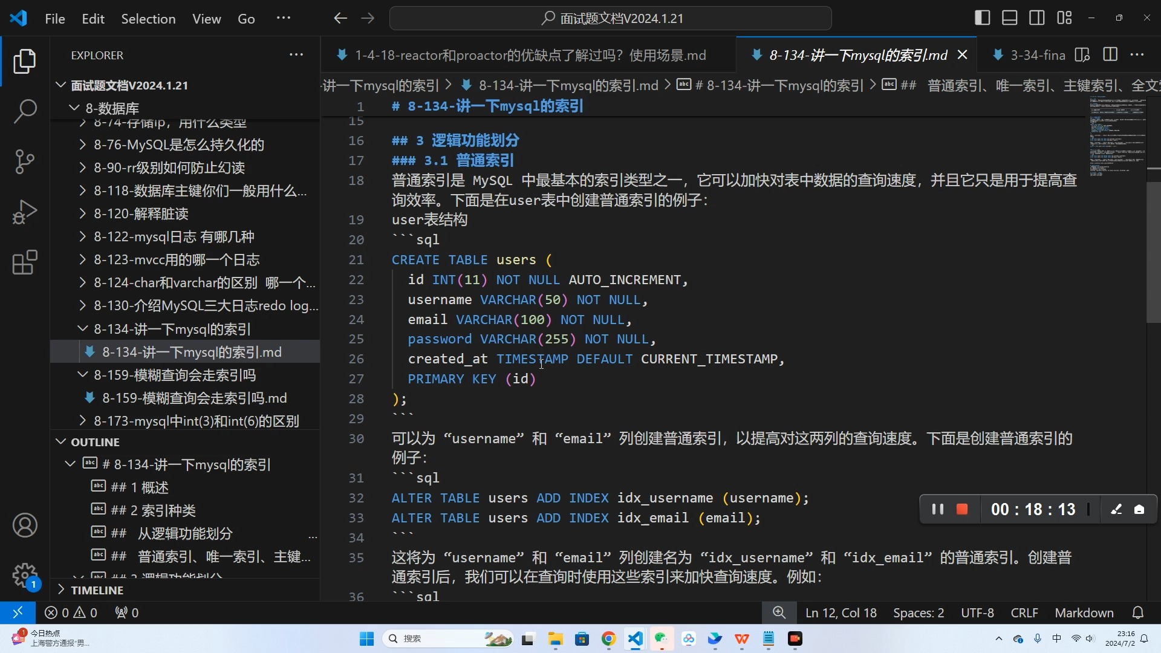Expand the 8-90-rr级别如何防止幻读 folder
This screenshot has width=1161, height=653.
[184, 167]
